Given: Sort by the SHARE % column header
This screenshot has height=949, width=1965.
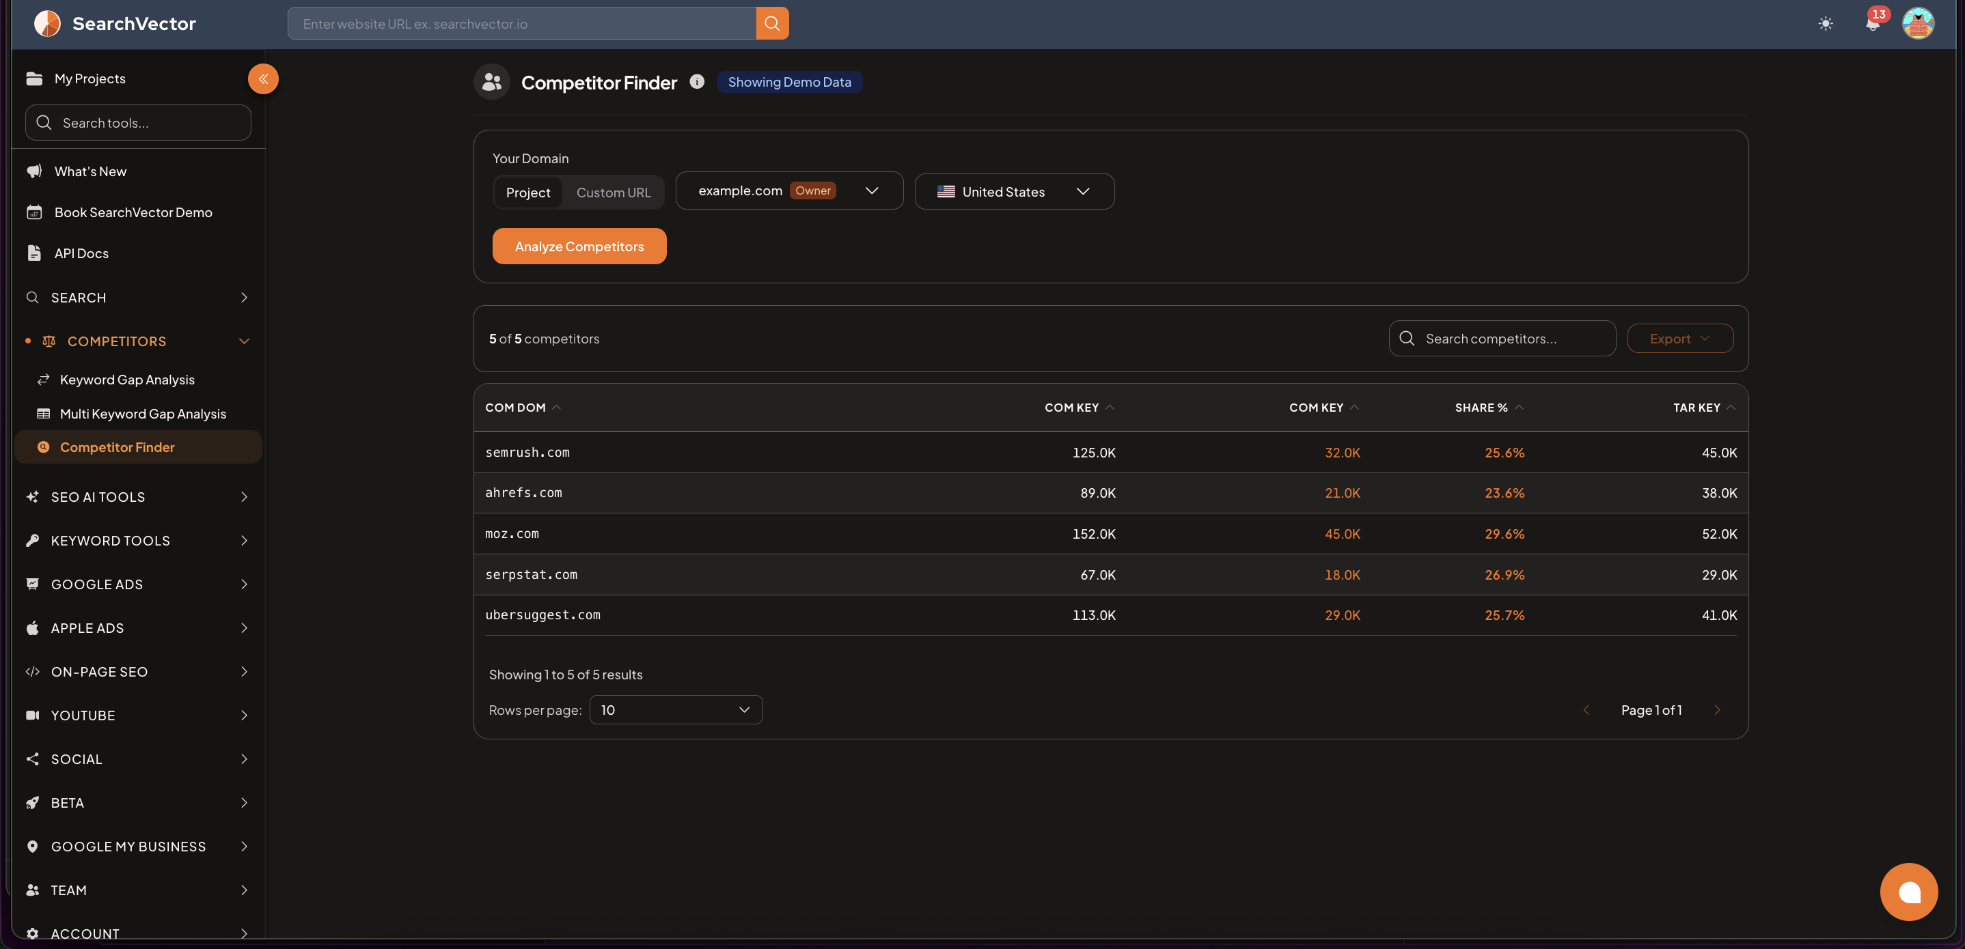Looking at the screenshot, I should pos(1489,408).
